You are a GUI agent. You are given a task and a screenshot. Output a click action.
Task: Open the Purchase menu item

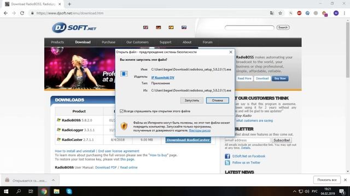[x=108, y=42]
